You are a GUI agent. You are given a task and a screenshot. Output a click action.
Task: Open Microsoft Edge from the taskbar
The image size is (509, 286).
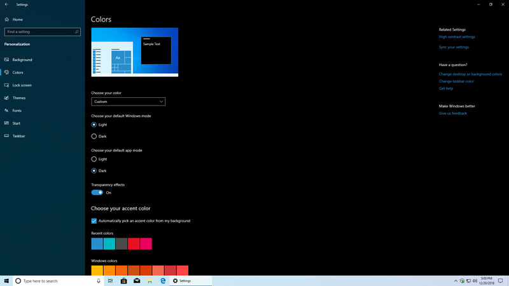[x=163, y=280]
